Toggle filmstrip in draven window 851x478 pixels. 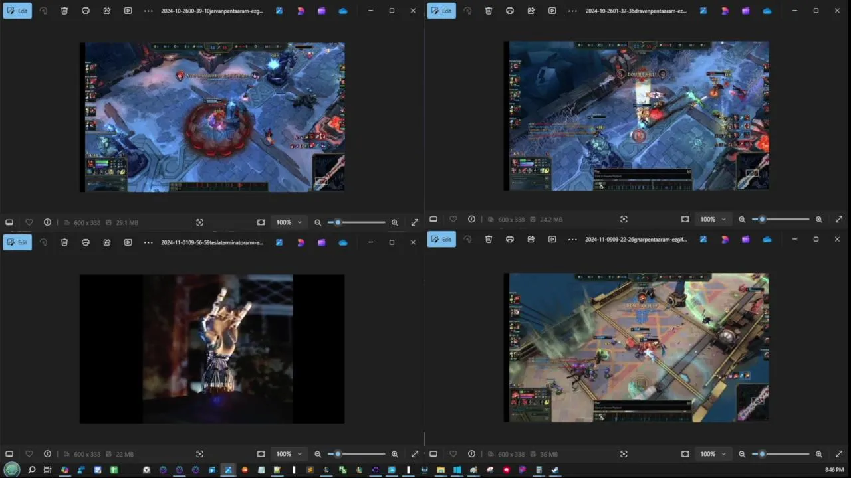(433, 219)
